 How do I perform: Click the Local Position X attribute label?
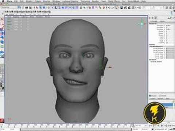click(159, 48)
